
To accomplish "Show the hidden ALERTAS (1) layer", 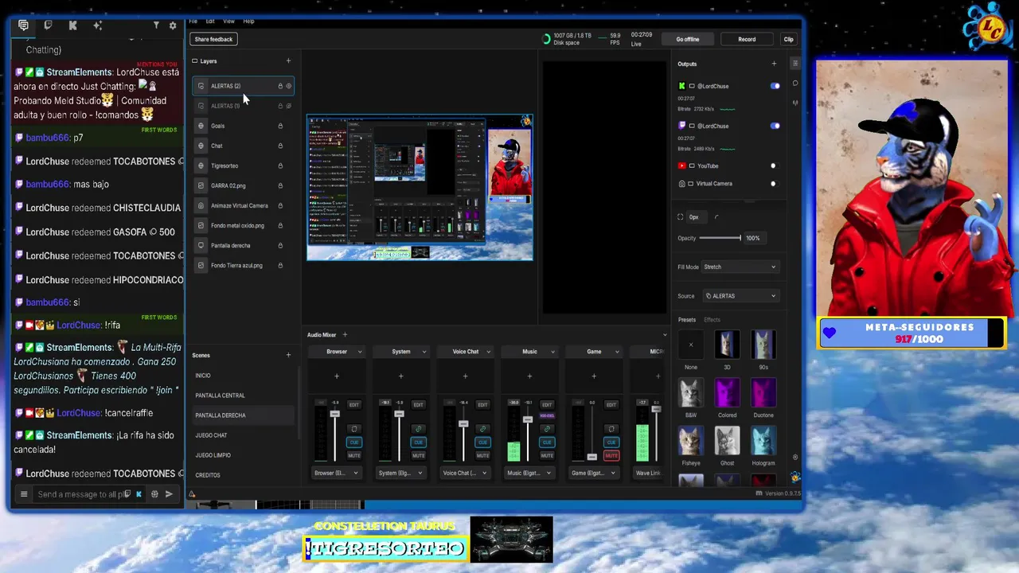I will [x=289, y=106].
